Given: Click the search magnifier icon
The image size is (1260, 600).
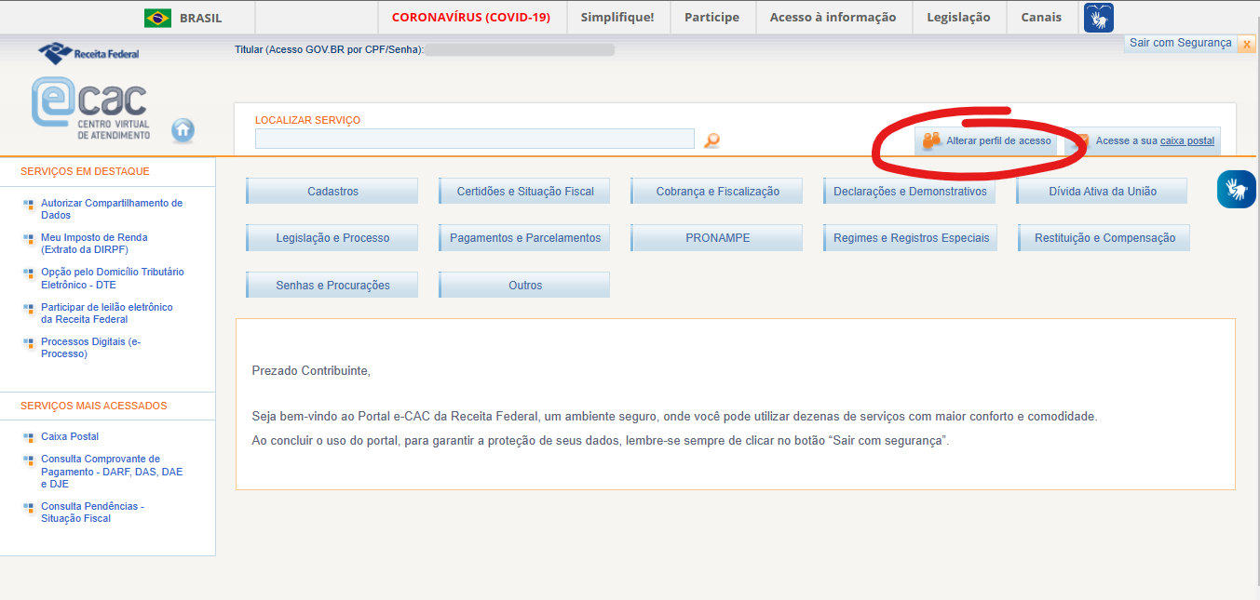Looking at the screenshot, I should [711, 140].
